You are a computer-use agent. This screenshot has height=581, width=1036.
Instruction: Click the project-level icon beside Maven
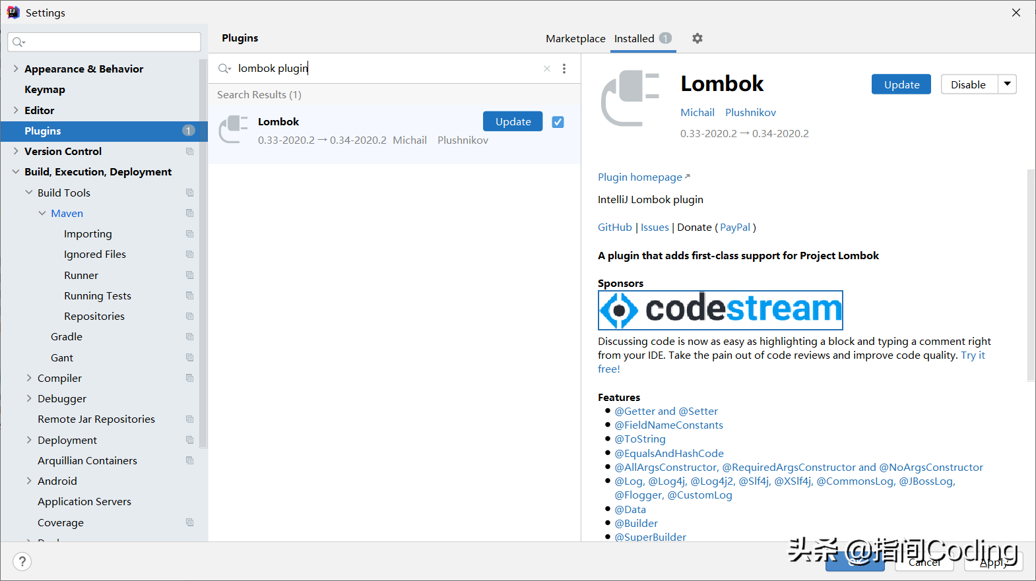pyautogui.click(x=189, y=213)
